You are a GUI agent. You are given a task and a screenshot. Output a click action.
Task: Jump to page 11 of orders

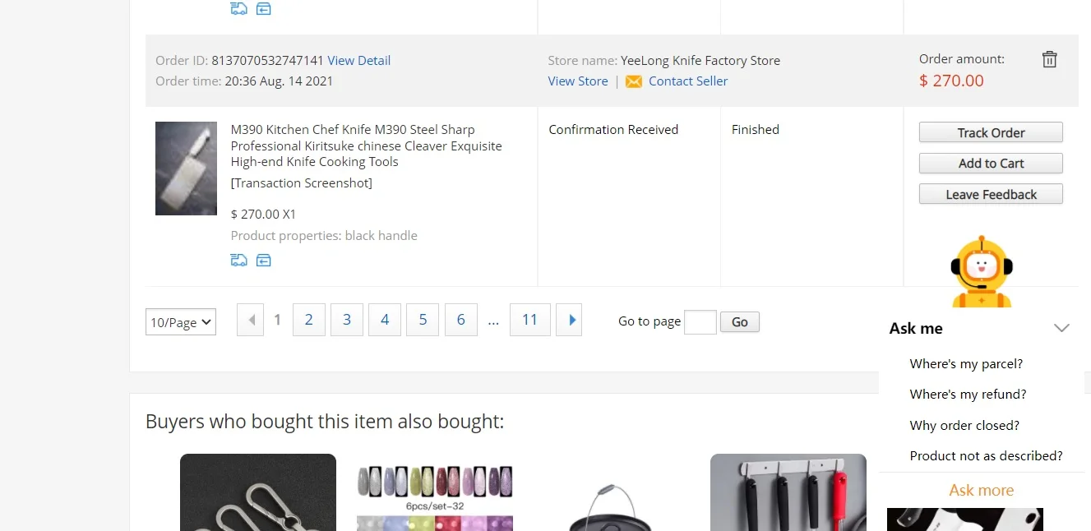pos(529,320)
